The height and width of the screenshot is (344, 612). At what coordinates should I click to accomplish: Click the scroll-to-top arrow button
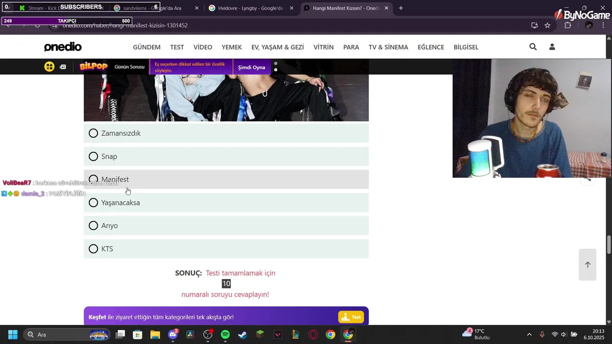(588, 265)
